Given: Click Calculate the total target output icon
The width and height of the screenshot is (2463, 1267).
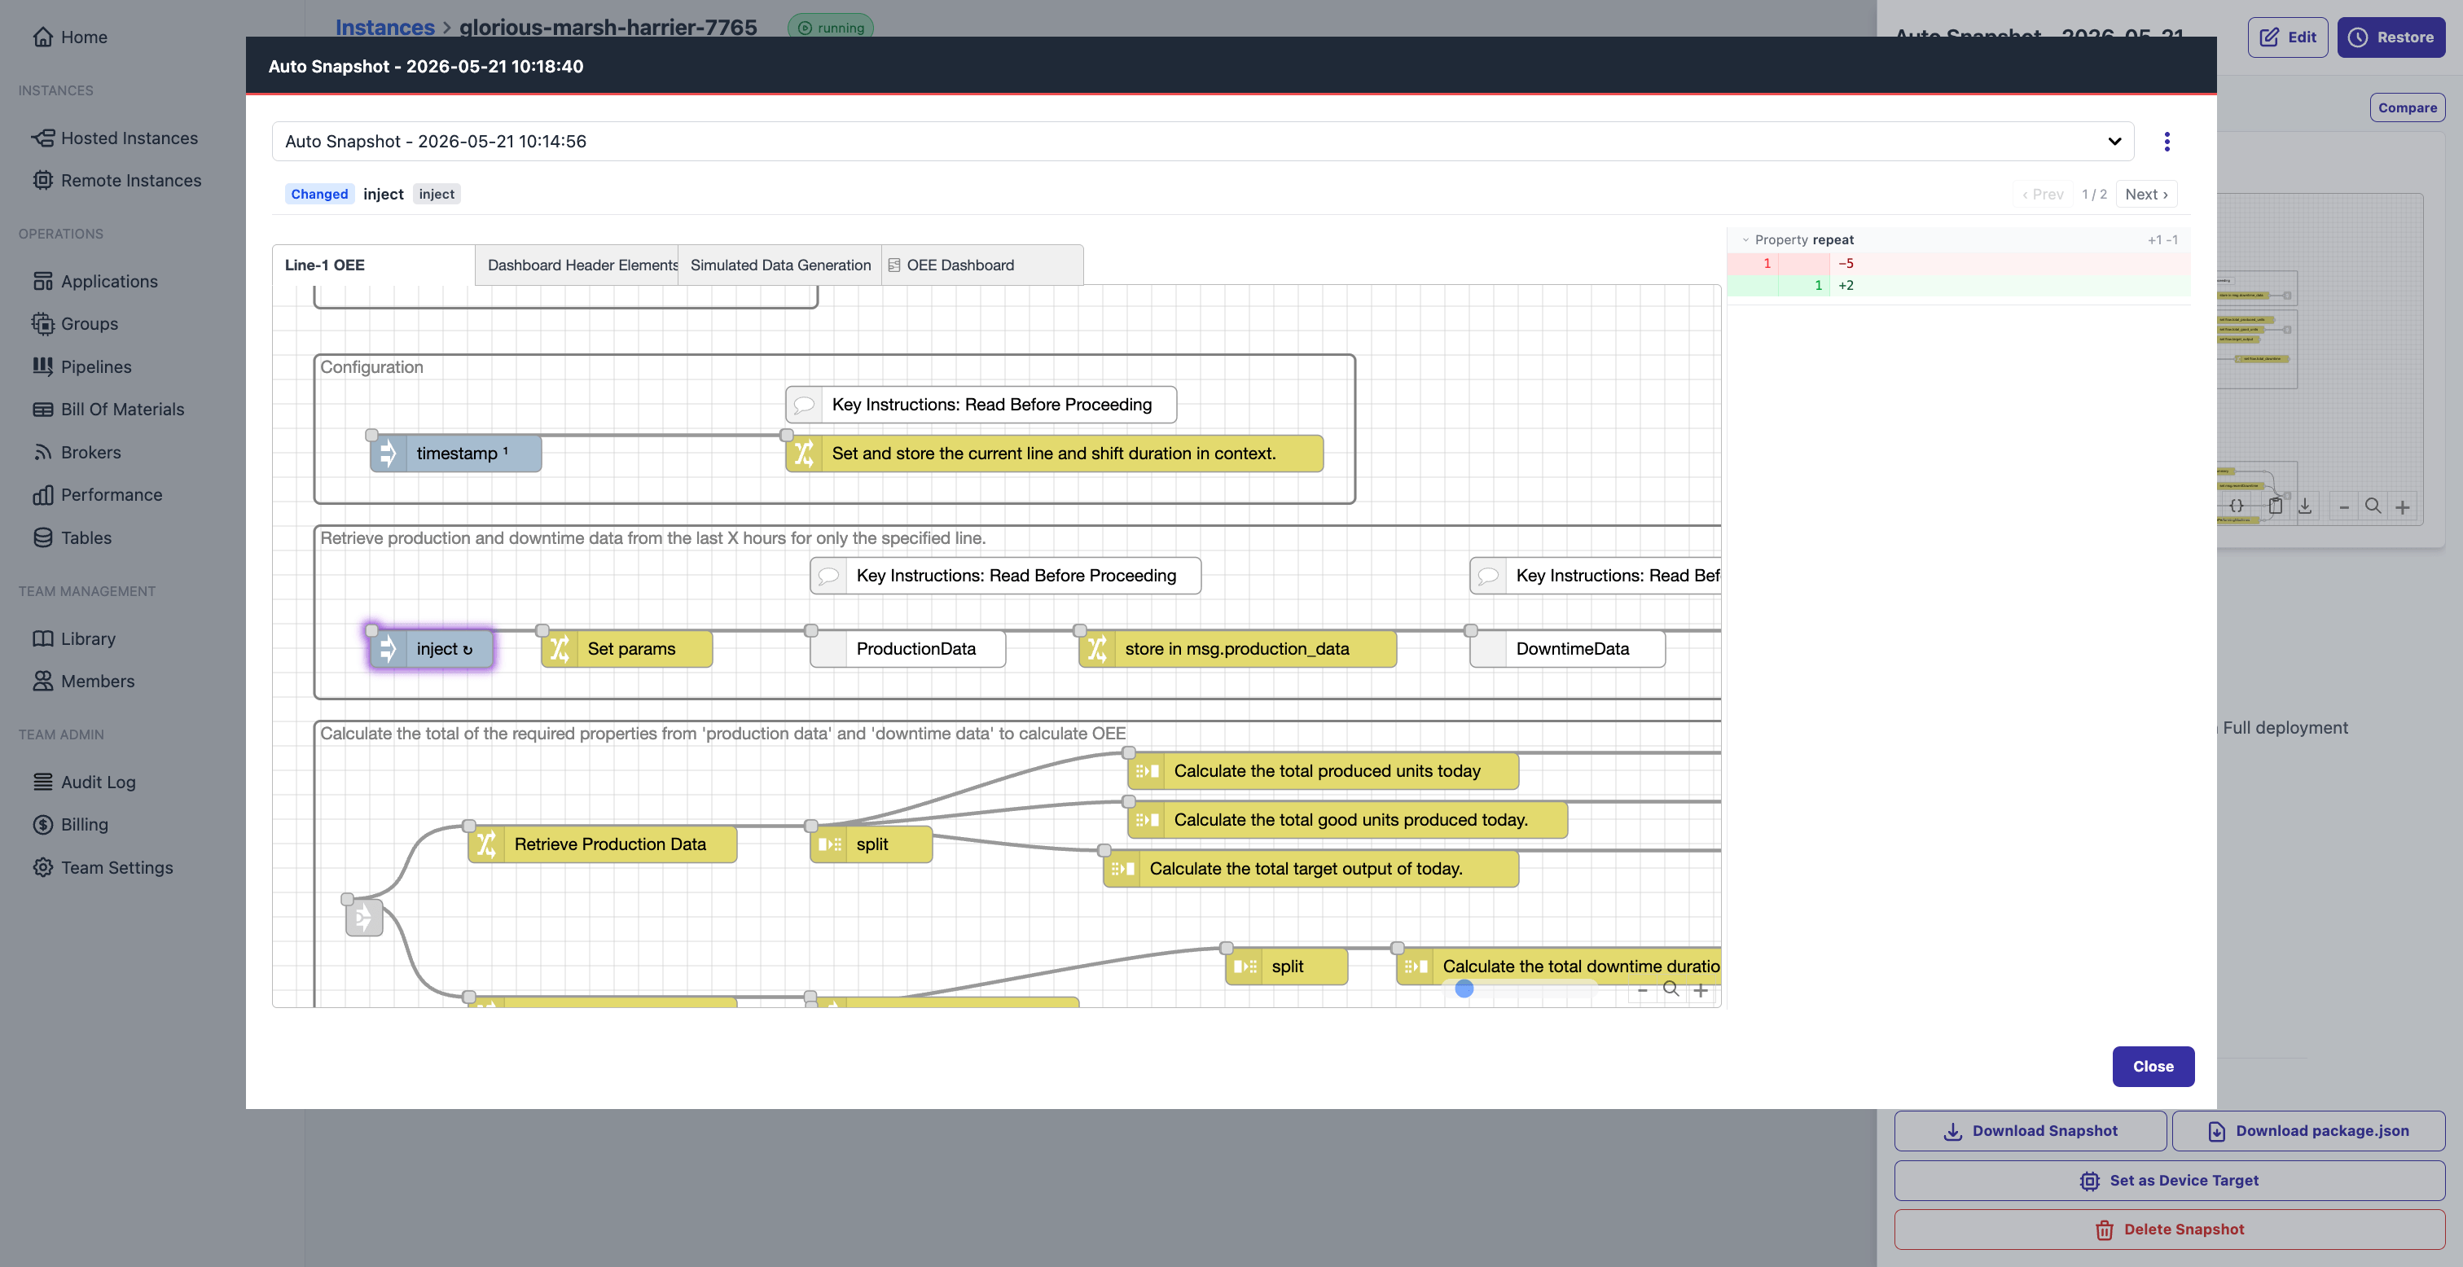Looking at the screenshot, I should 1122,868.
